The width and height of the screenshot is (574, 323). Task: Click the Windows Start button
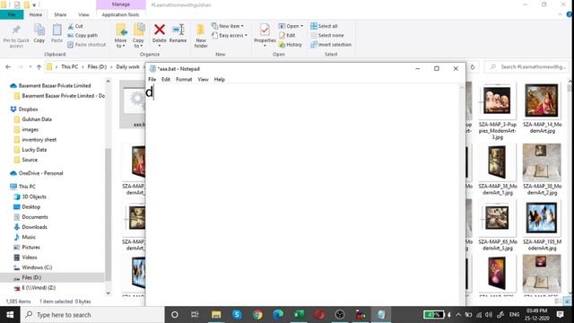coord(10,315)
